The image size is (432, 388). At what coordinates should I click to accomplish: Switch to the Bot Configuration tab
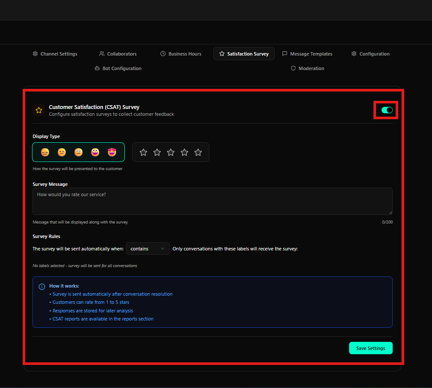(118, 68)
